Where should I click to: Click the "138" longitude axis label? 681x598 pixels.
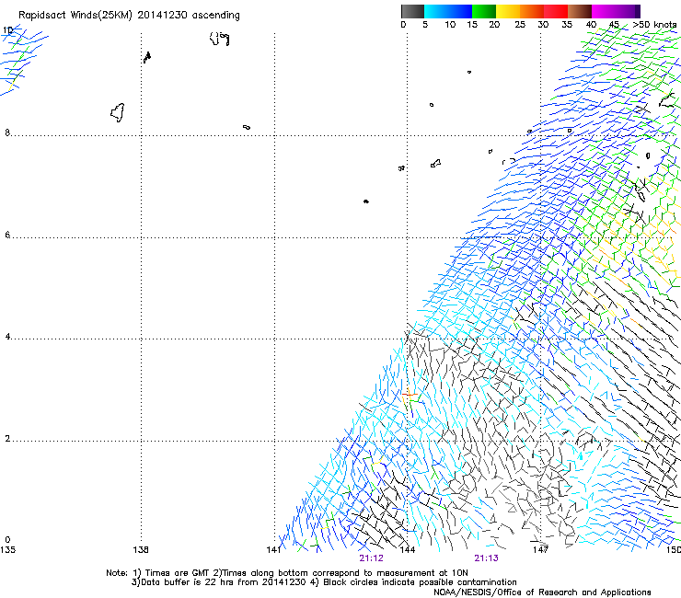tap(141, 550)
